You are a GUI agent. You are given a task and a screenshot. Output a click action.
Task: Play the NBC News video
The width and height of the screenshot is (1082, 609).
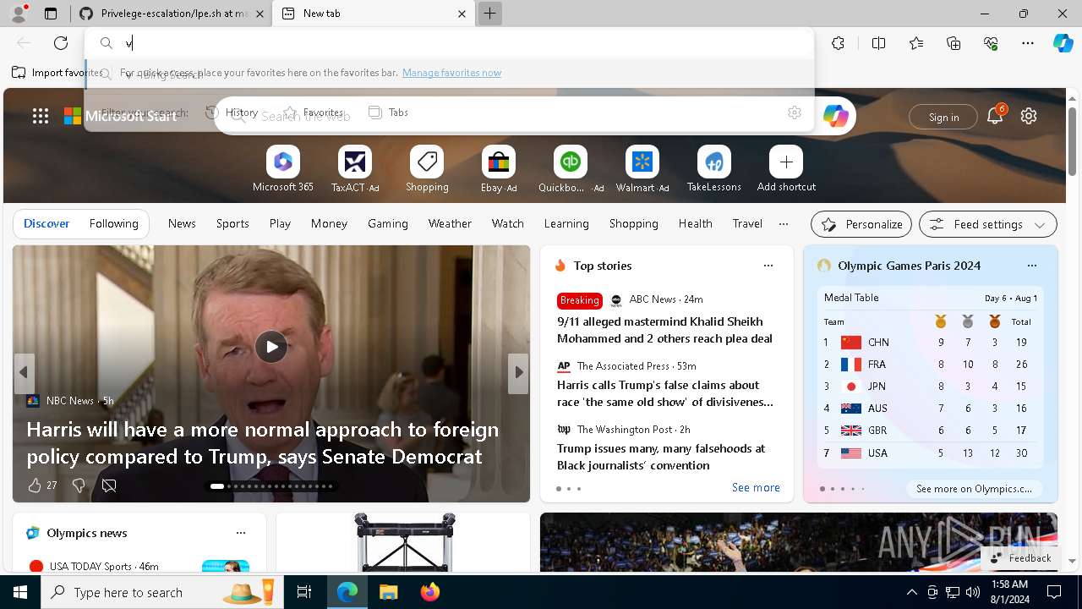click(x=271, y=346)
